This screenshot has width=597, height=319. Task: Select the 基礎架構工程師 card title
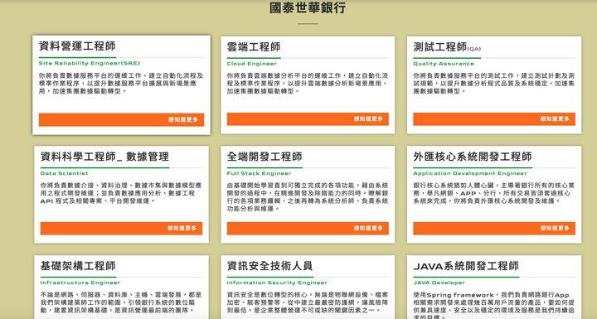(x=78, y=266)
